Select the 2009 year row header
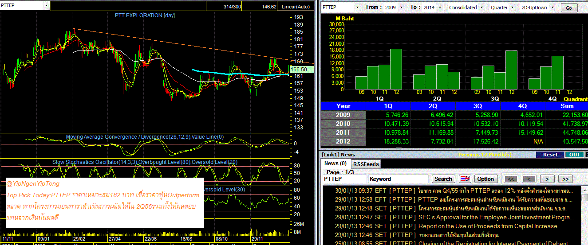 pyautogui.click(x=343, y=115)
